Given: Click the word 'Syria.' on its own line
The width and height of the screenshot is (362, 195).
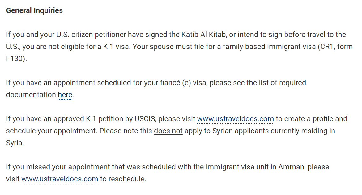Looking at the screenshot, I should click(15, 143).
